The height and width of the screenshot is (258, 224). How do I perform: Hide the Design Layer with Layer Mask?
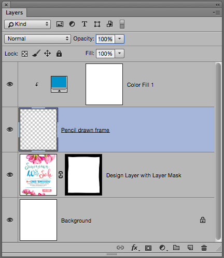[x=10, y=175]
